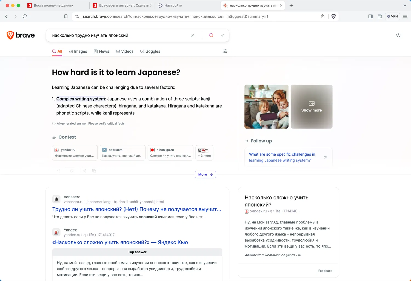Click AI-generated answer info icon

54,124
